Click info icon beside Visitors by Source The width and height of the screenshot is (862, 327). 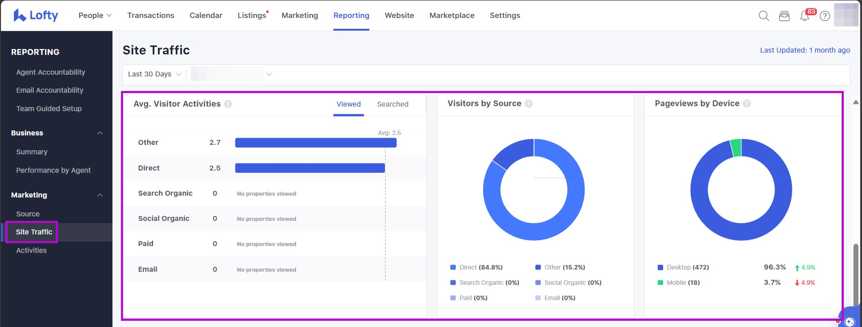point(529,103)
